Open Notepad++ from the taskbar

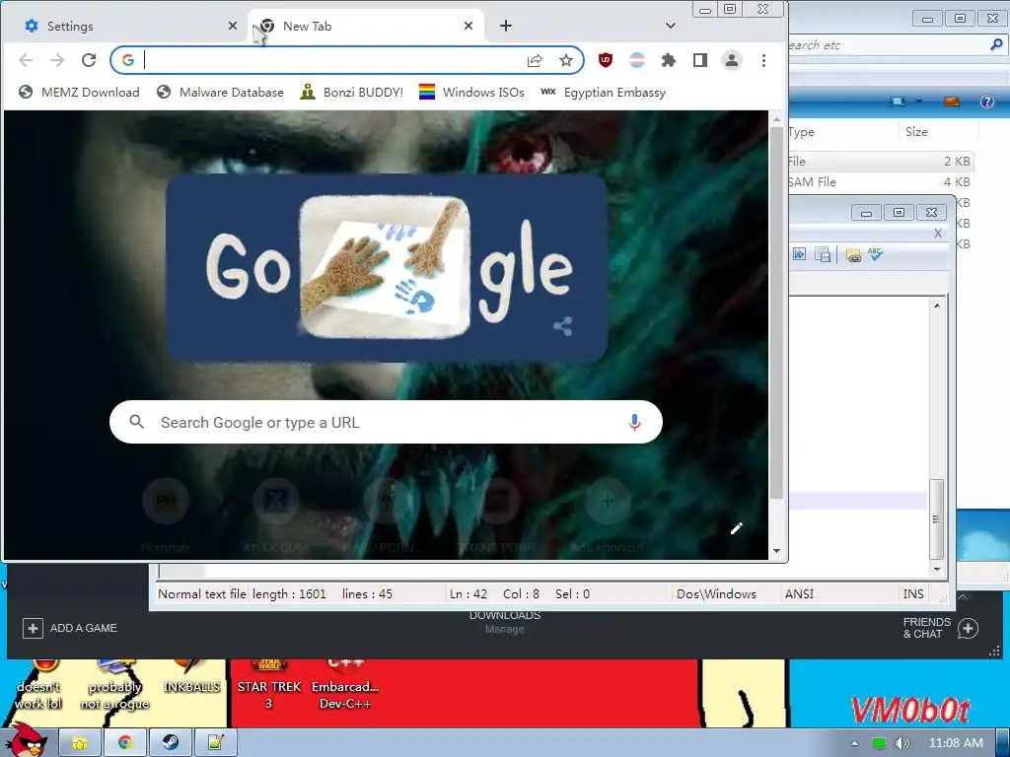215,743
